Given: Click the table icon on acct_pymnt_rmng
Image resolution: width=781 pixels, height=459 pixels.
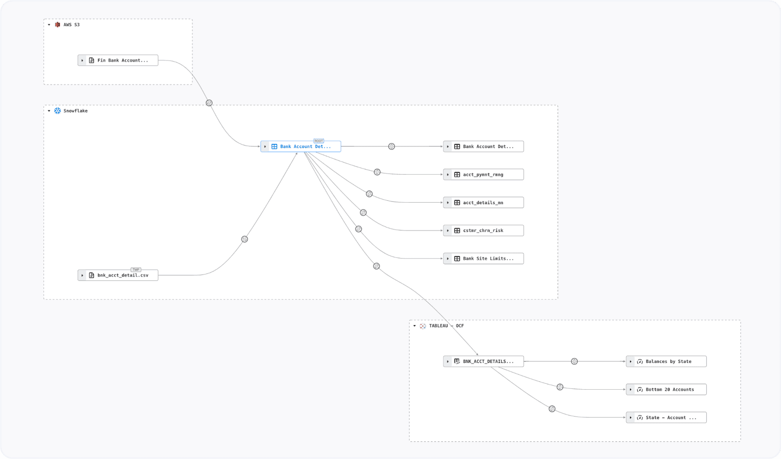Looking at the screenshot, I should (457, 174).
